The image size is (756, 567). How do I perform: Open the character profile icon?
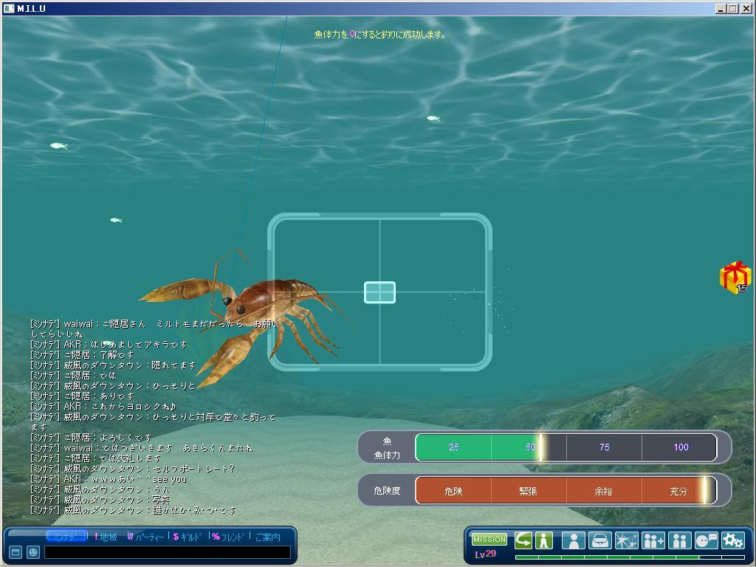pos(573,540)
